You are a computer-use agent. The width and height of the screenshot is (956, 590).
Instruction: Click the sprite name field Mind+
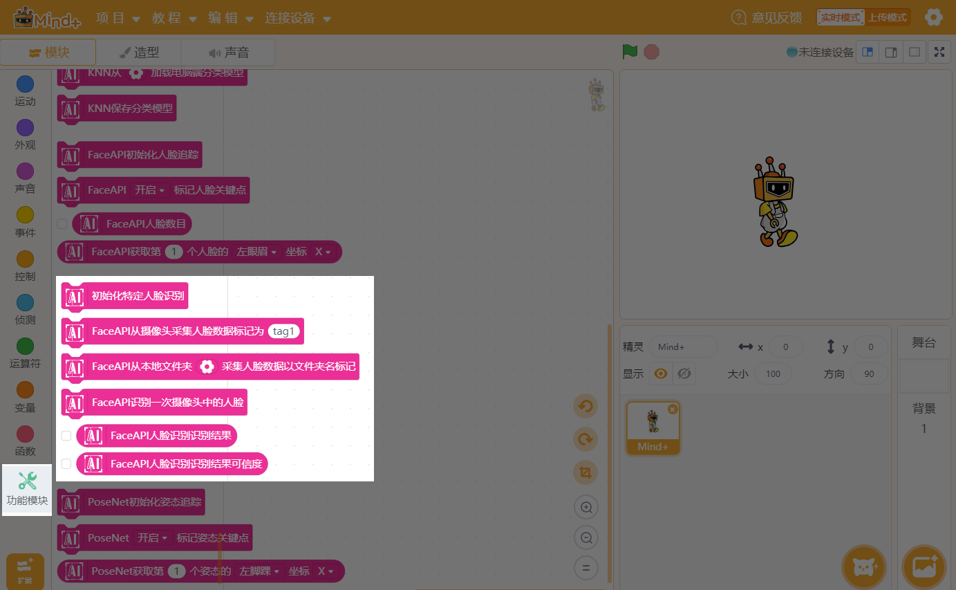[683, 347]
